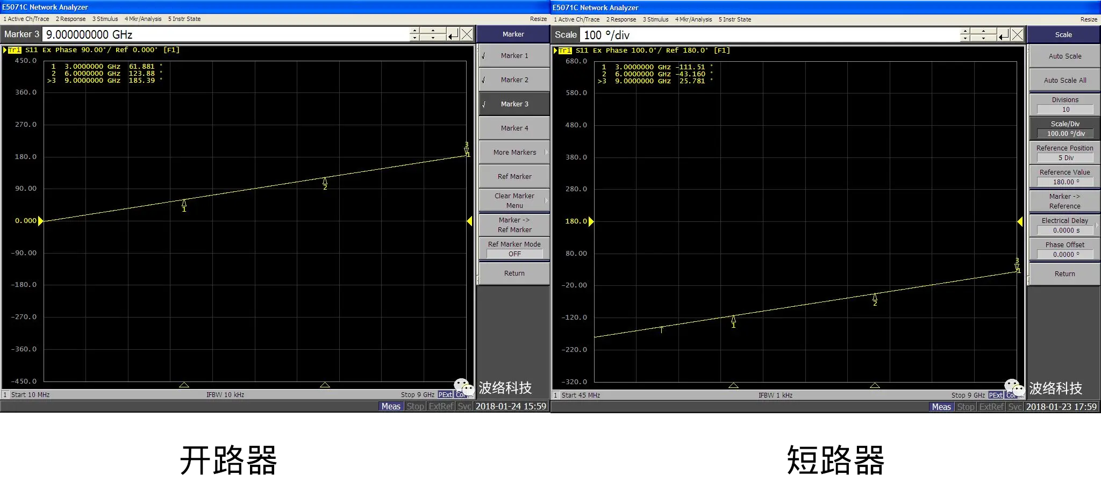Click the X cancel icon in right Scale entry bar
This screenshot has height=497, width=1101.
(1017, 35)
